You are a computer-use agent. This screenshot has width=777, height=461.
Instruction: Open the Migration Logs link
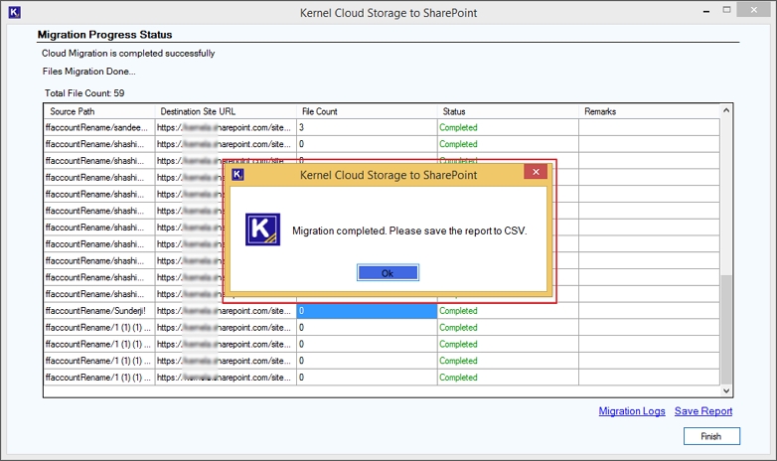[x=632, y=411]
